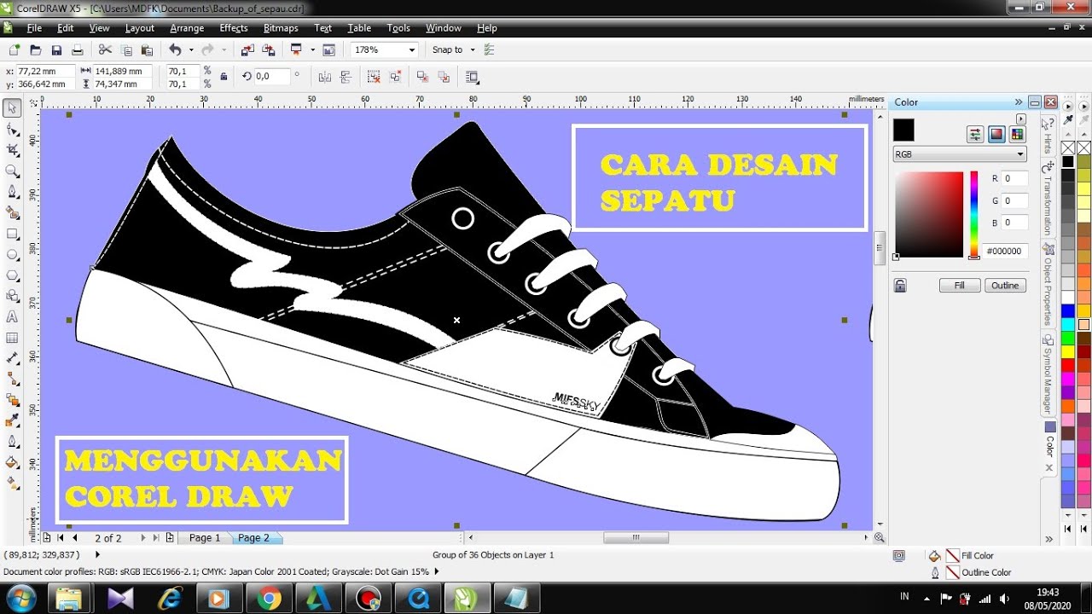Click the Paste clipboard icon
Image resolution: width=1092 pixels, height=614 pixels.
146,50
